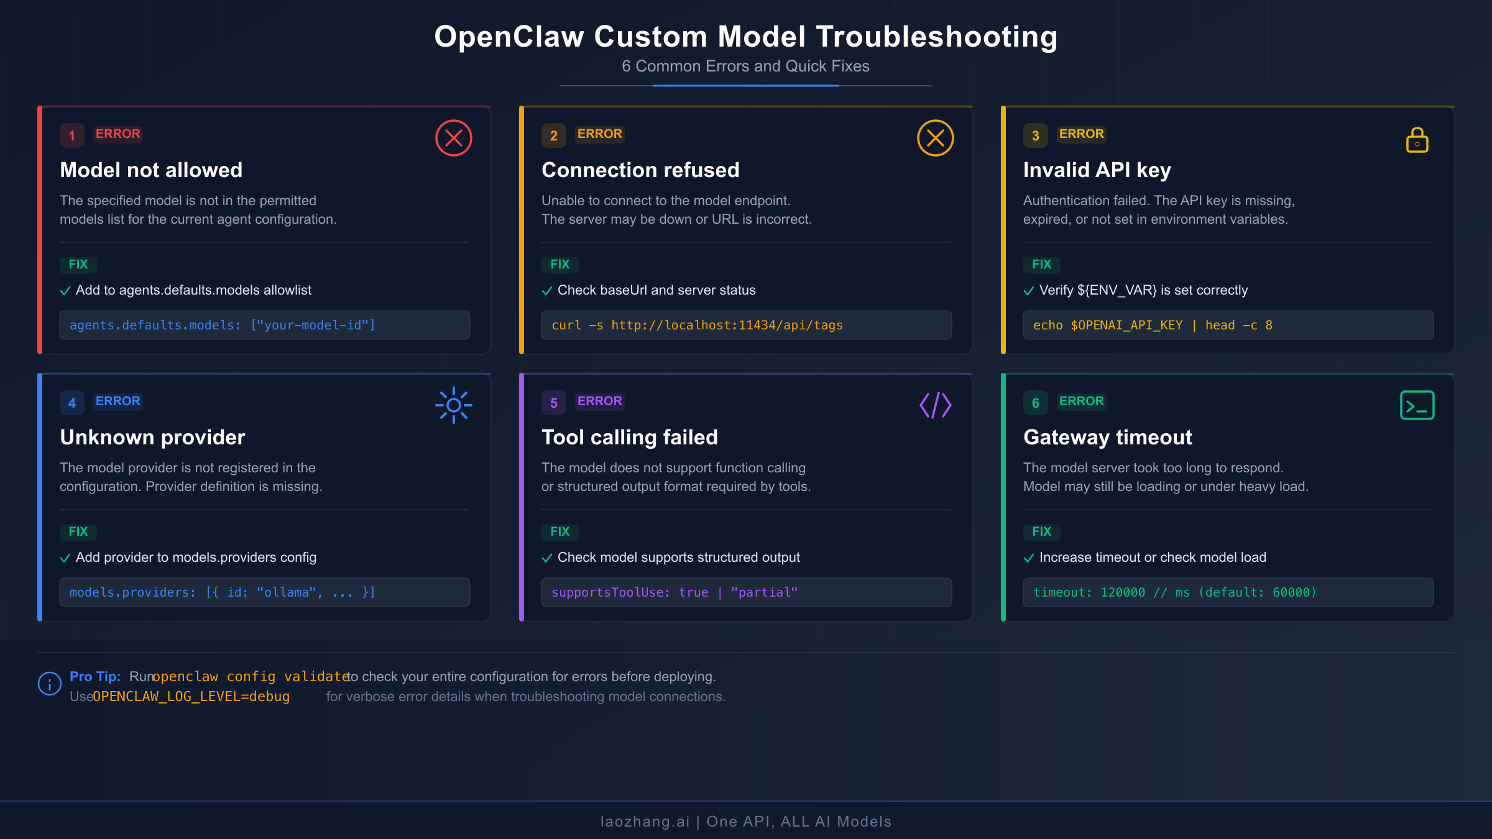Image resolution: width=1492 pixels, height=839 pixels.
Task: Select the ERROR tab on Gateway timeout card
Action: pyautogui.click(x=1082, y=401)
